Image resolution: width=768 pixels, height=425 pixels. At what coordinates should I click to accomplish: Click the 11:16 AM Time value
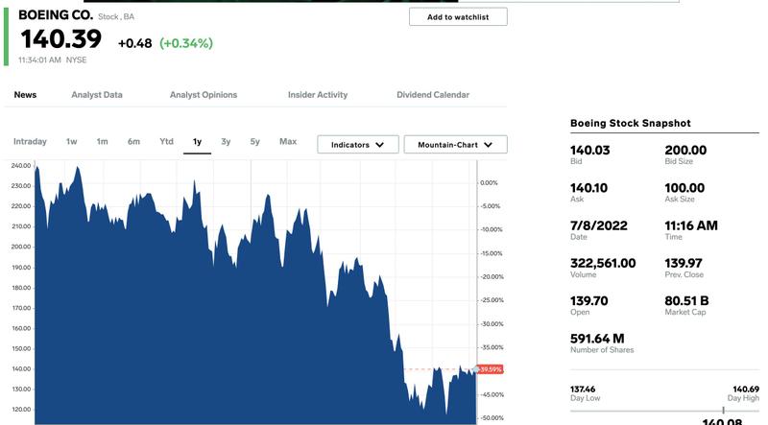click(x=691, y=225)
